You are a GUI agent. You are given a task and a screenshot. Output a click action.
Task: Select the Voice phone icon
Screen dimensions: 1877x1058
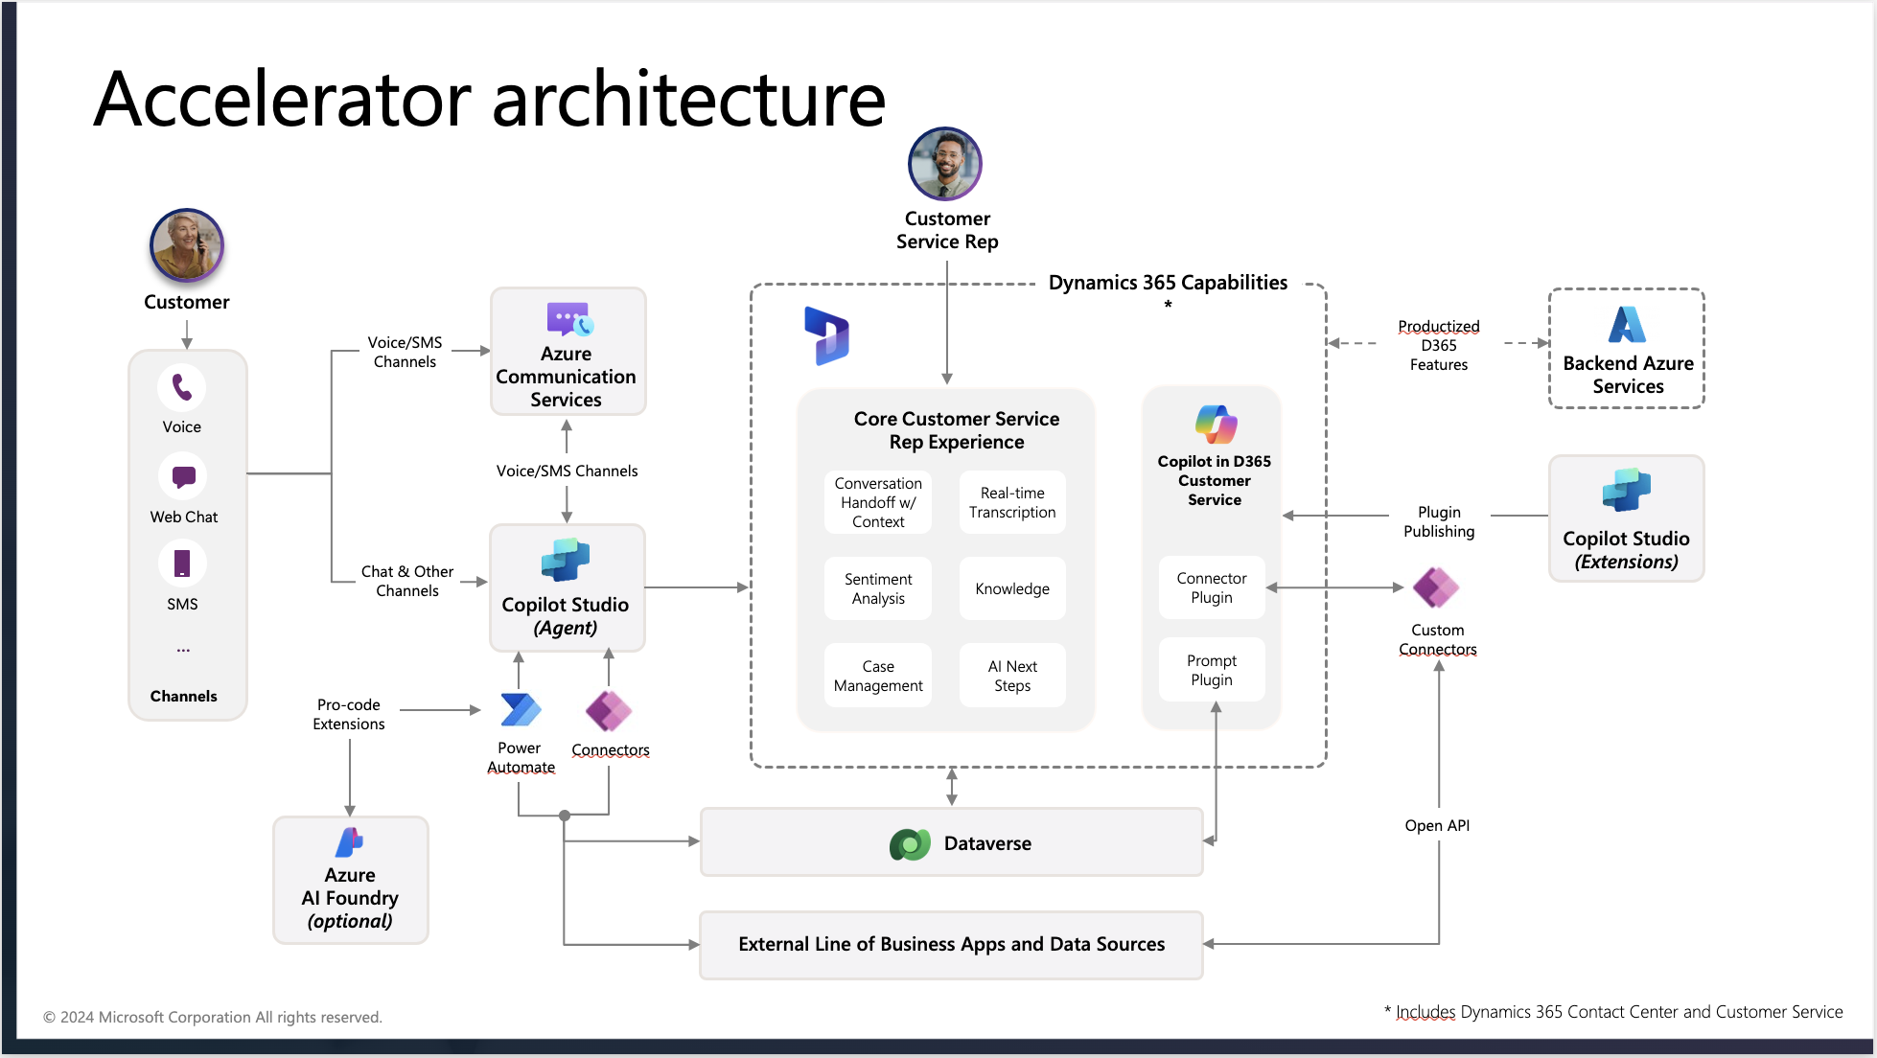(x=182, y=388)
